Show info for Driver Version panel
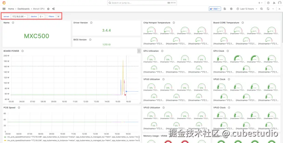This screenshot has width=283, height=143. [x=91, y=23]
